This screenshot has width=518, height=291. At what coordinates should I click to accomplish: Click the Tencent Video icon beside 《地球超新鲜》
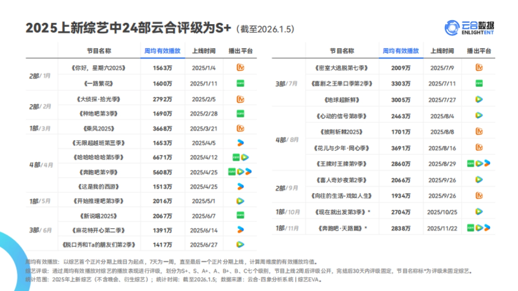click(479, 99)
